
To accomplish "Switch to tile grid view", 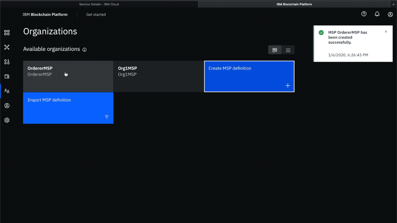I will tap(275, 50).
